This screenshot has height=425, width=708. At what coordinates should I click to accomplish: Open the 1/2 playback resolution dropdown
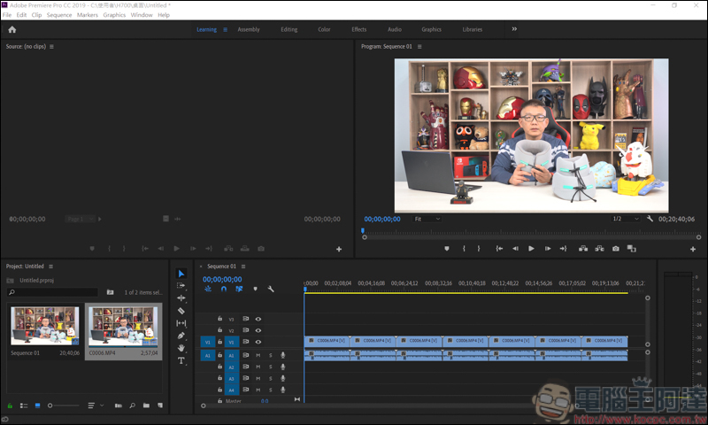626,219
